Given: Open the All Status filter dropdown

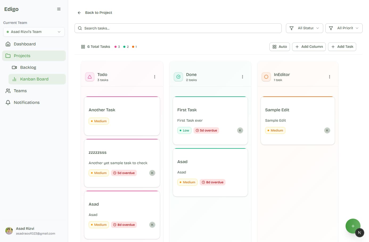Looking at the screenshot, I should coord(304,28).
